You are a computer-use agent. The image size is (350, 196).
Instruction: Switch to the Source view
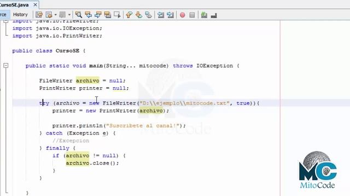[3, 15]
